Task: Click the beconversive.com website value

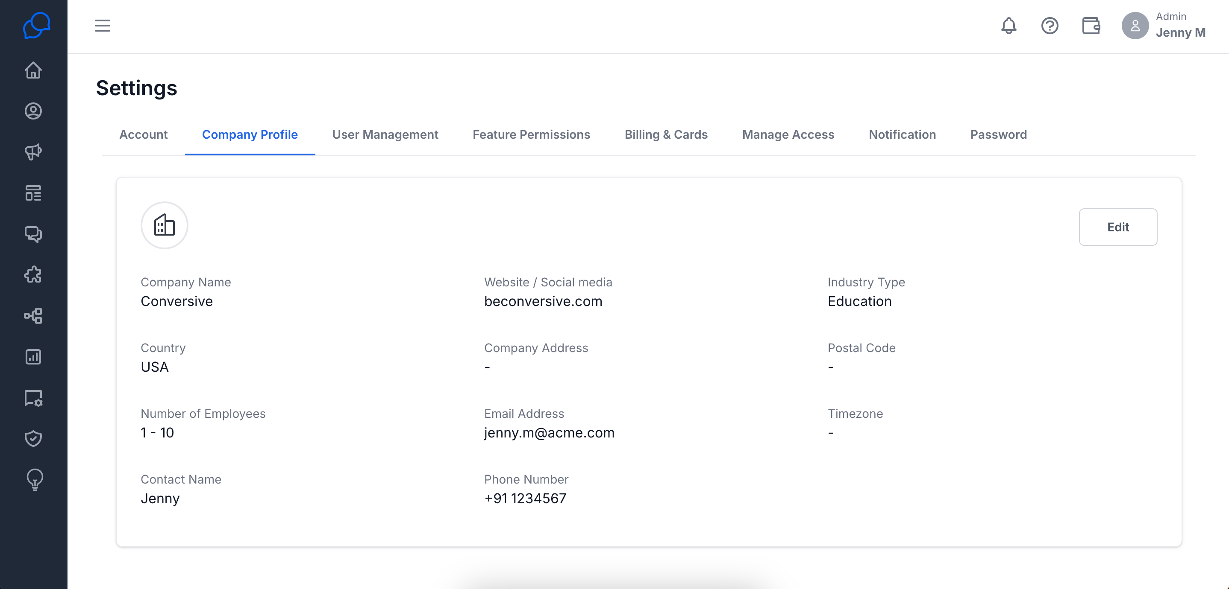Action: 543,301
